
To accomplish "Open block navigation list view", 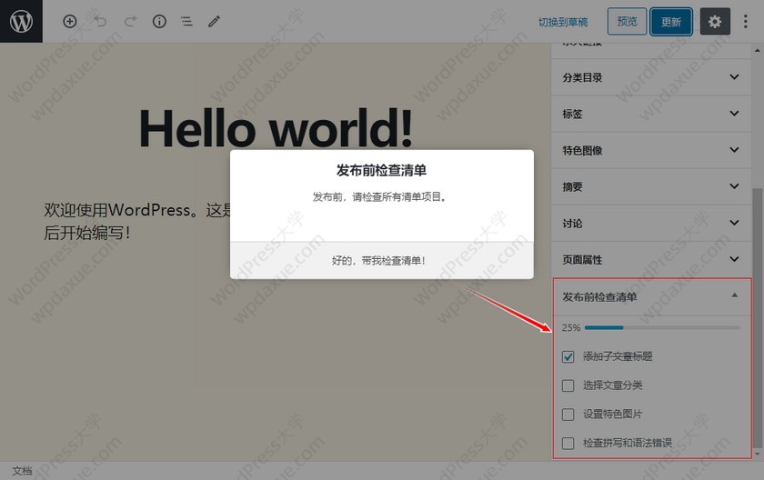I will (x=186, y=22).
